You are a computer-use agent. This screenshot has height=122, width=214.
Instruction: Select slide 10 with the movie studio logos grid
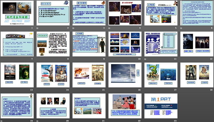(x=125, y=44)
